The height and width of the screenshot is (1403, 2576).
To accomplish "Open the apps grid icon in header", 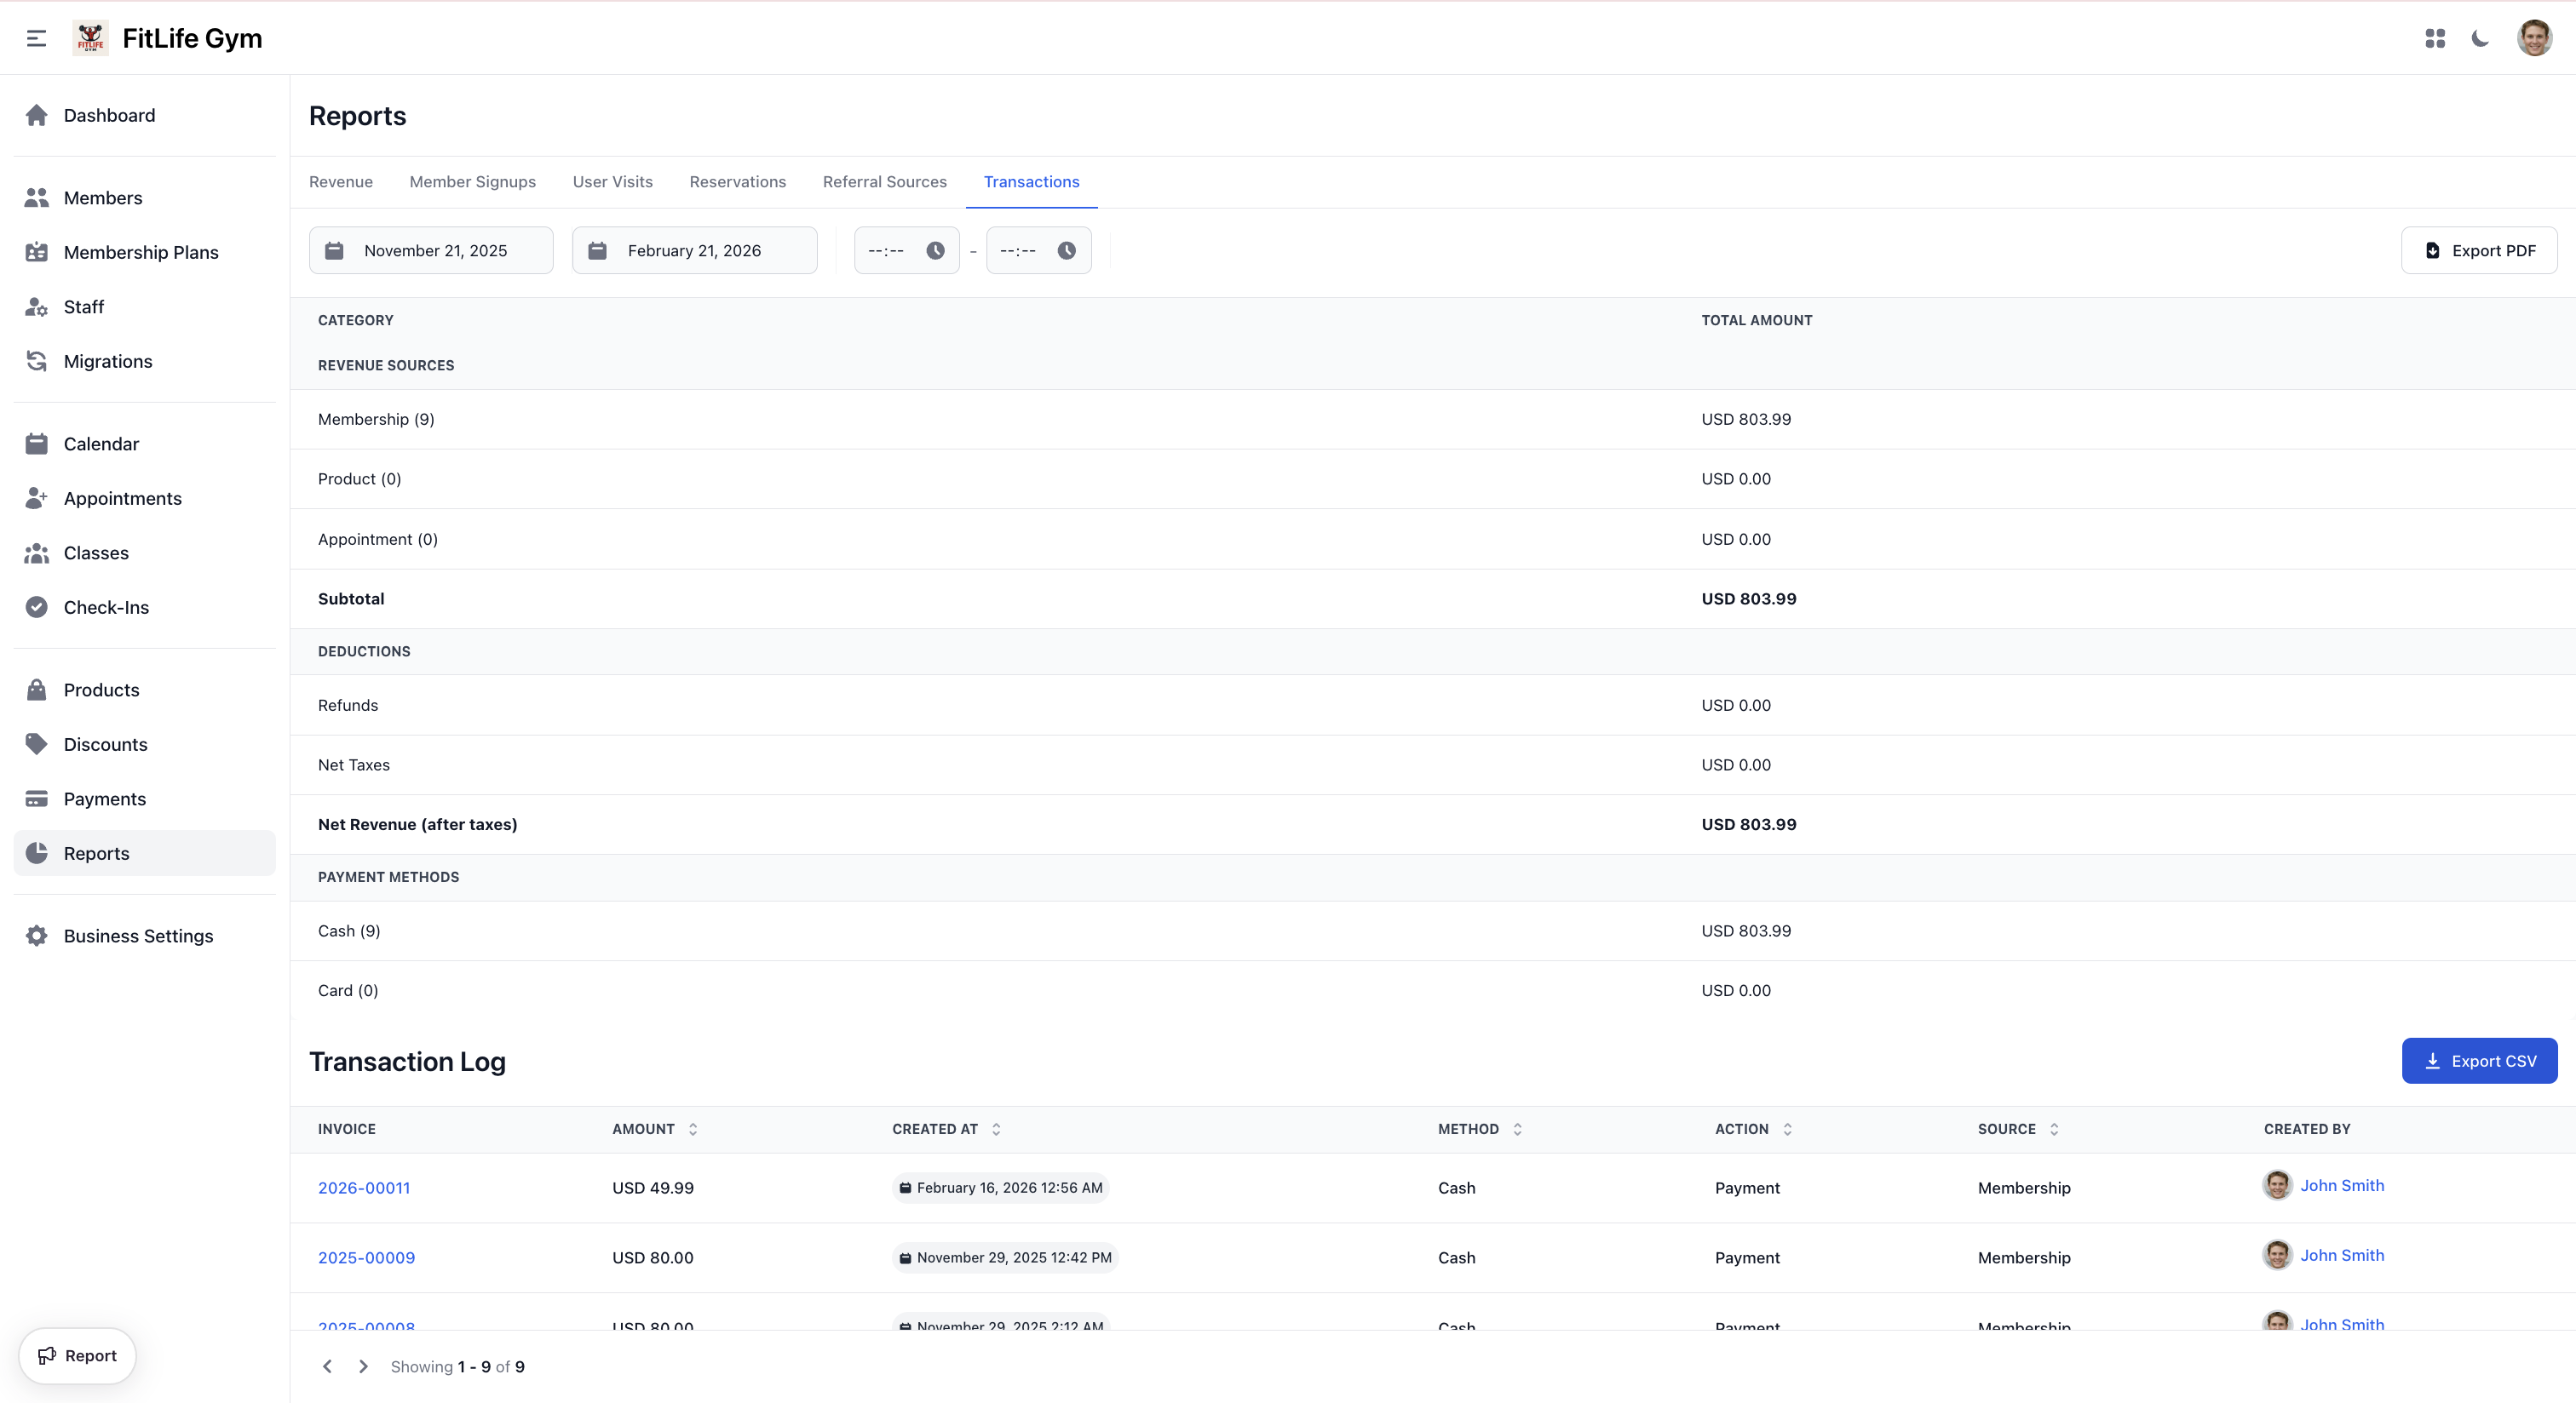I will tap(2436, 38).
